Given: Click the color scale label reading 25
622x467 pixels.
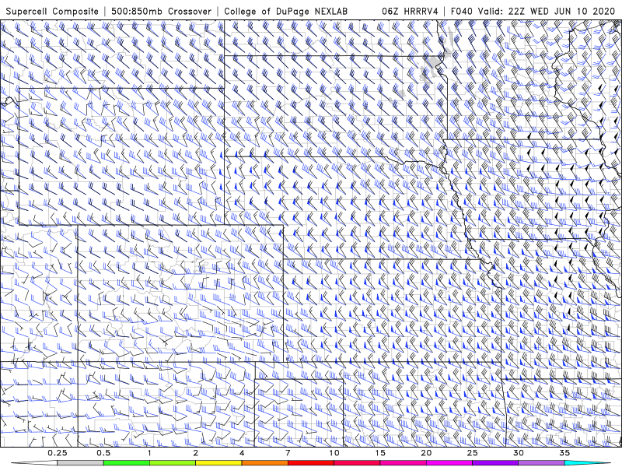Looking at the screenshot, I should (473, 453).
